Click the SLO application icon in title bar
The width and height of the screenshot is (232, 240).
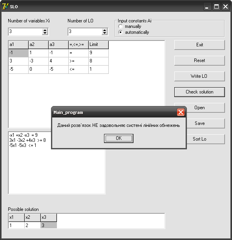pos(5,6)
